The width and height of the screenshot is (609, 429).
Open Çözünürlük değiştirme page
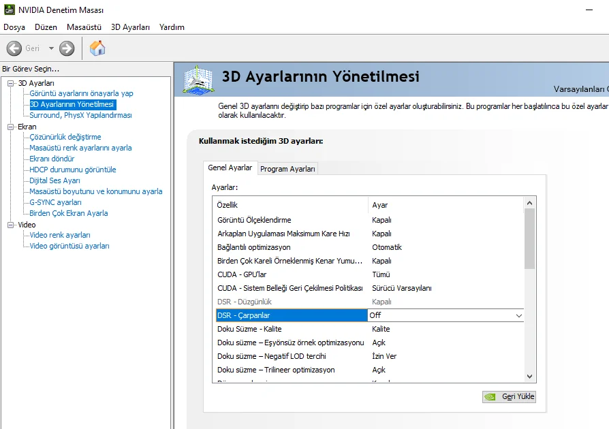click(65, 137)
